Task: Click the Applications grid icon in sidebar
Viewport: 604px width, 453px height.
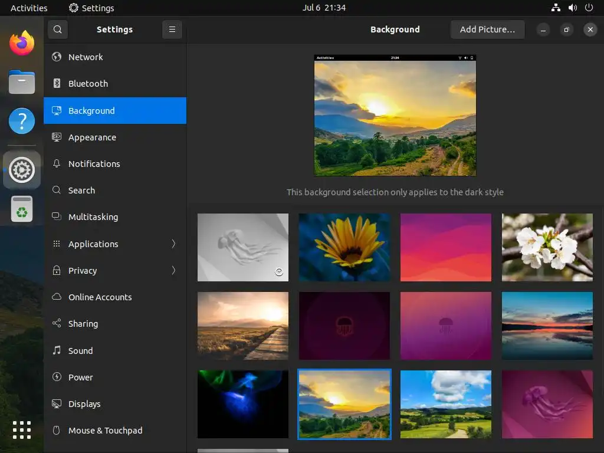Action: (x=57, y=244)
